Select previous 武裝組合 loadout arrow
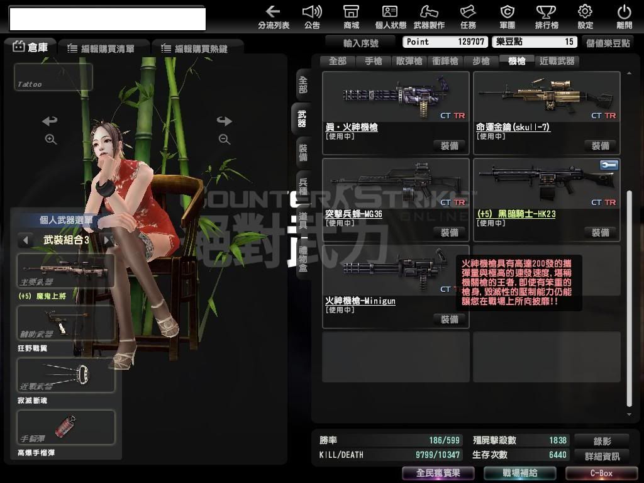Image resolution: width=644 pixels, height=483 pixels. click(25, 240)
